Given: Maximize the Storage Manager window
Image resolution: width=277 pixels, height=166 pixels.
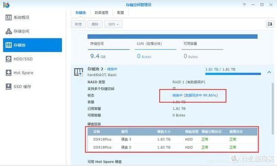Looking at the screenshot, I should tap(262, 5).
